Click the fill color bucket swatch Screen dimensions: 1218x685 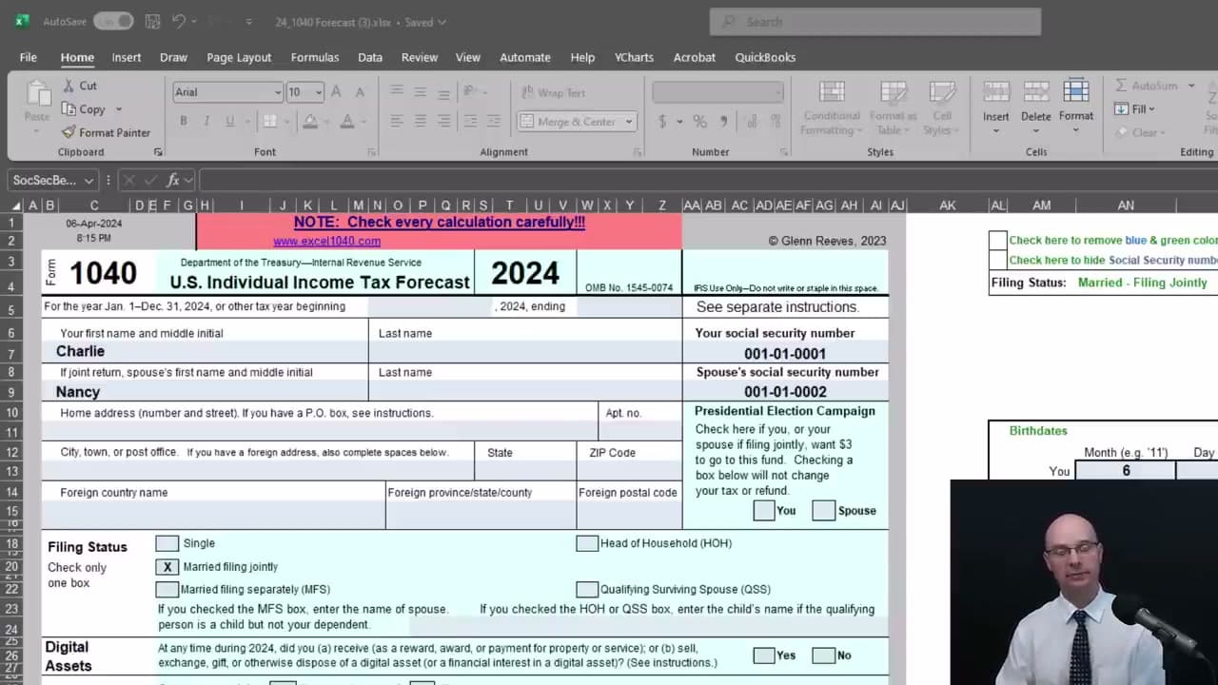tap(310, 121)
